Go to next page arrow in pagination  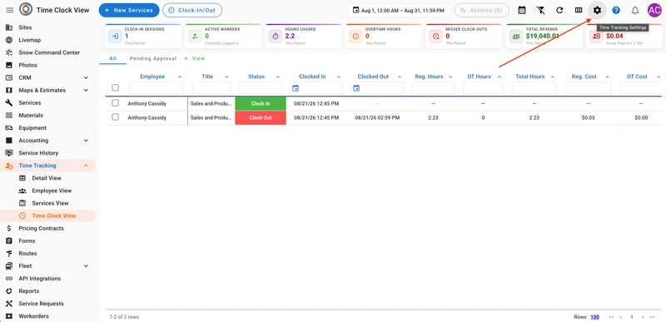(643, 317)
